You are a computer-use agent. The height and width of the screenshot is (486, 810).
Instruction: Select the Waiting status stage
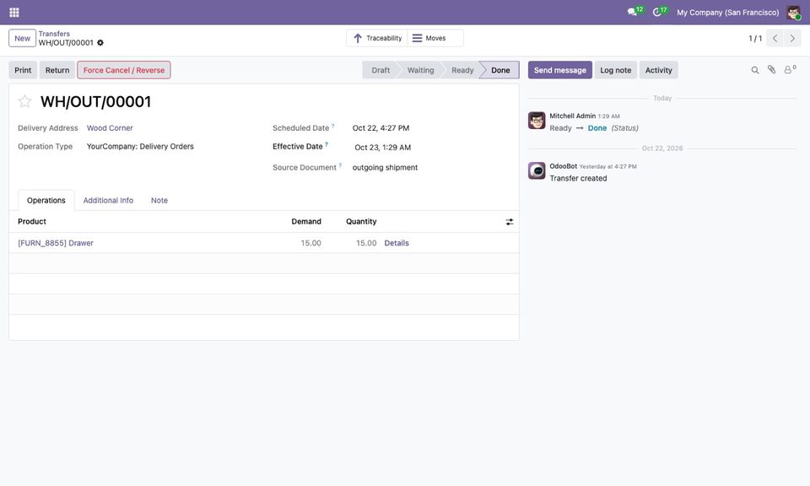coord(420,70)
